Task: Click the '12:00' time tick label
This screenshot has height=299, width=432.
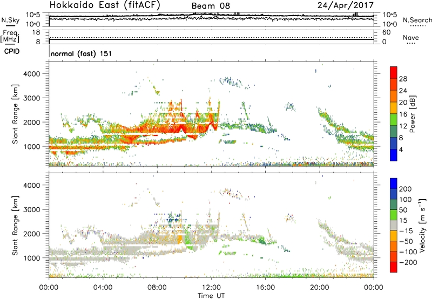Action: point(211,288)
